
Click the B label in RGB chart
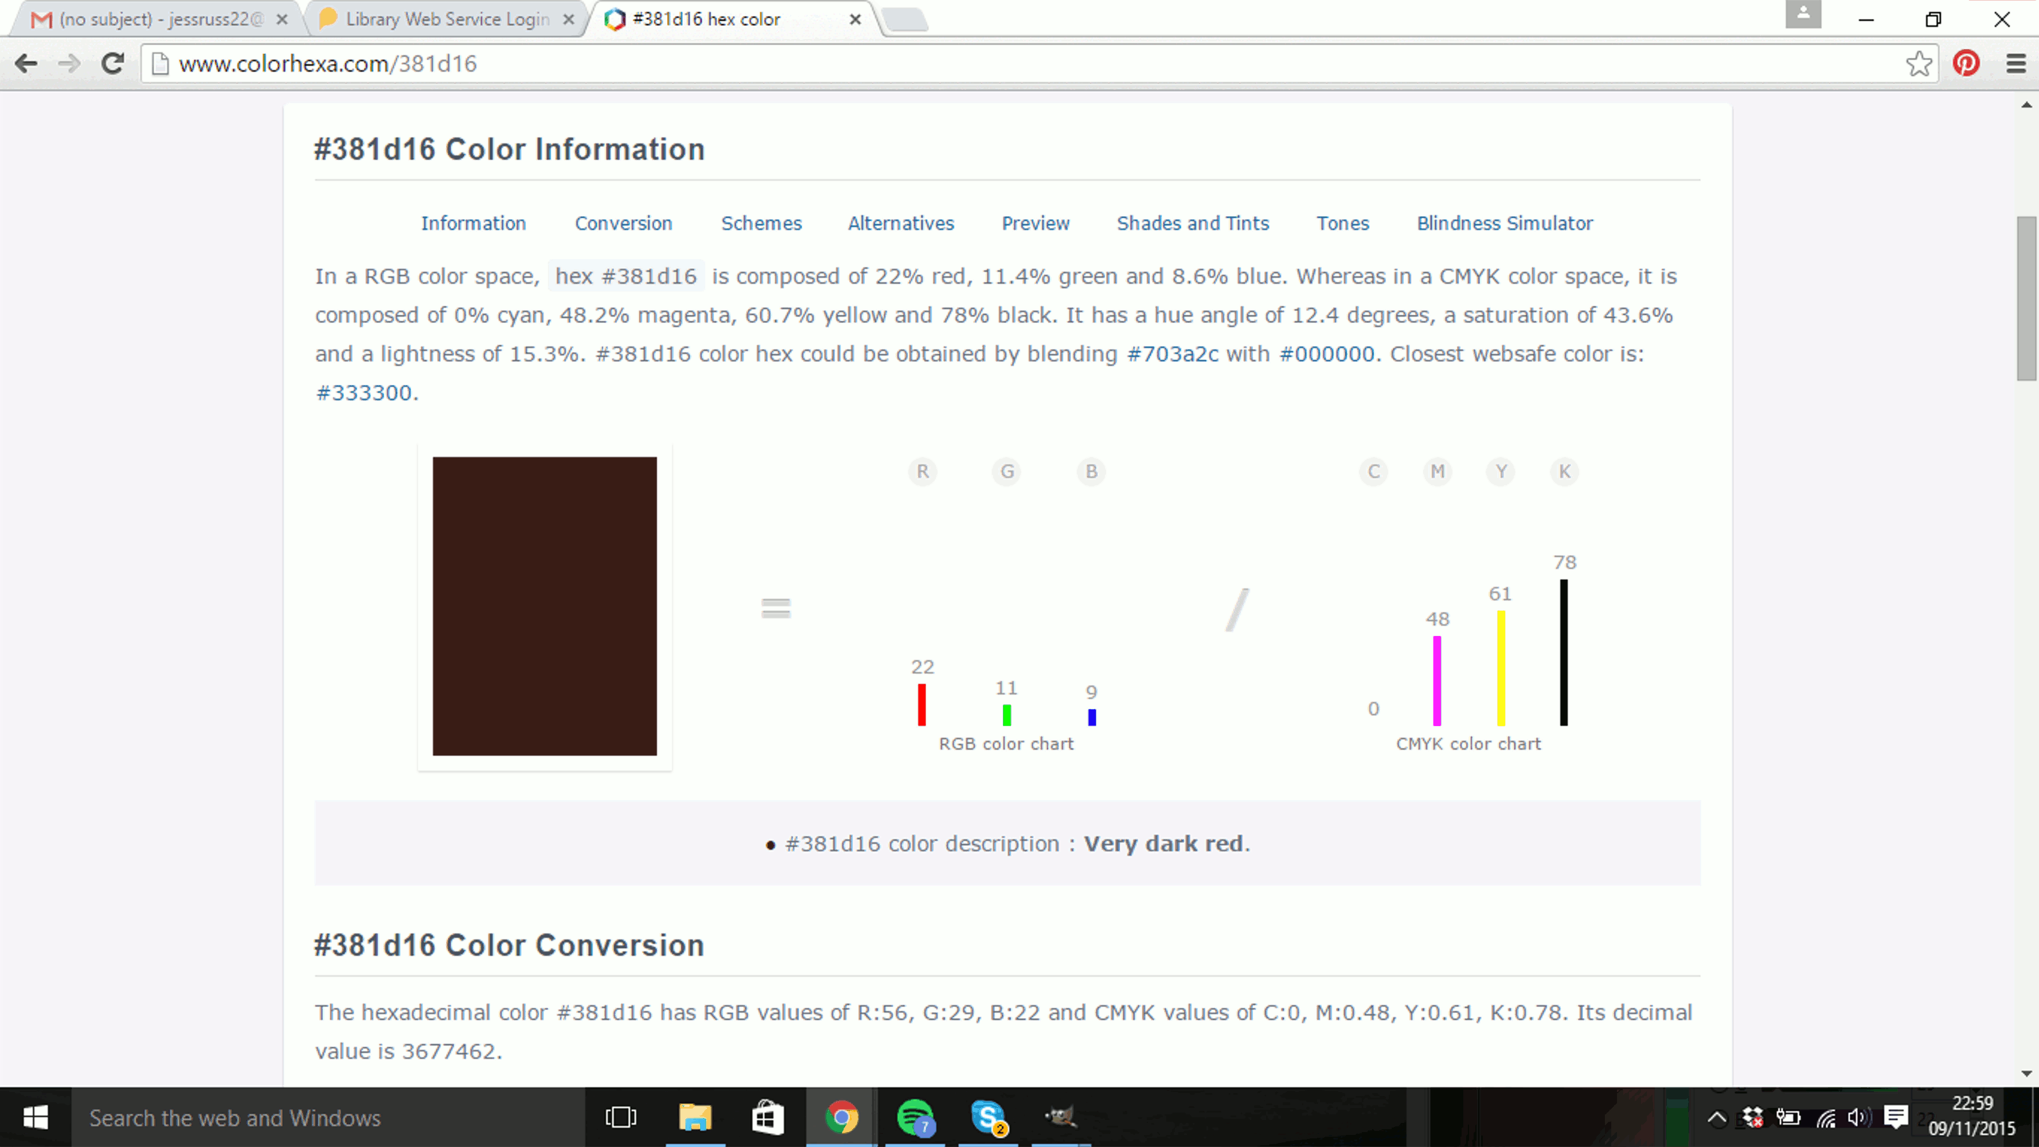click(x=1092, y=472)
